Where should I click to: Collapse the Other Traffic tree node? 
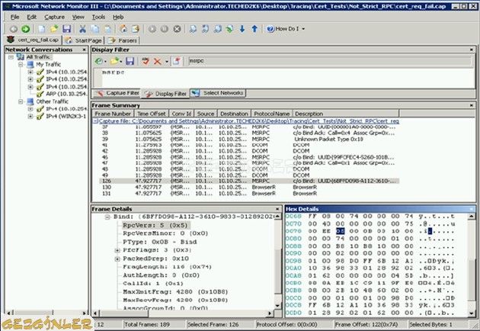[x=21, y=101]
